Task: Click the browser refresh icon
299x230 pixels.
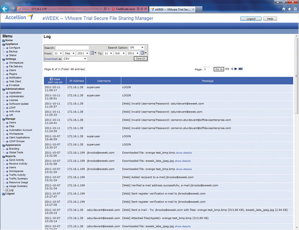Action: [x=142, y=9]
